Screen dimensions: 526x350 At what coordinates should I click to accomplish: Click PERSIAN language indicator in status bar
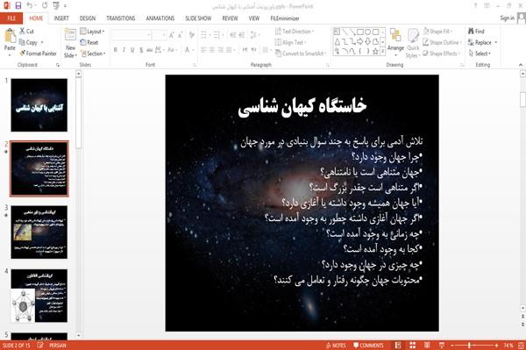[58, 346]
